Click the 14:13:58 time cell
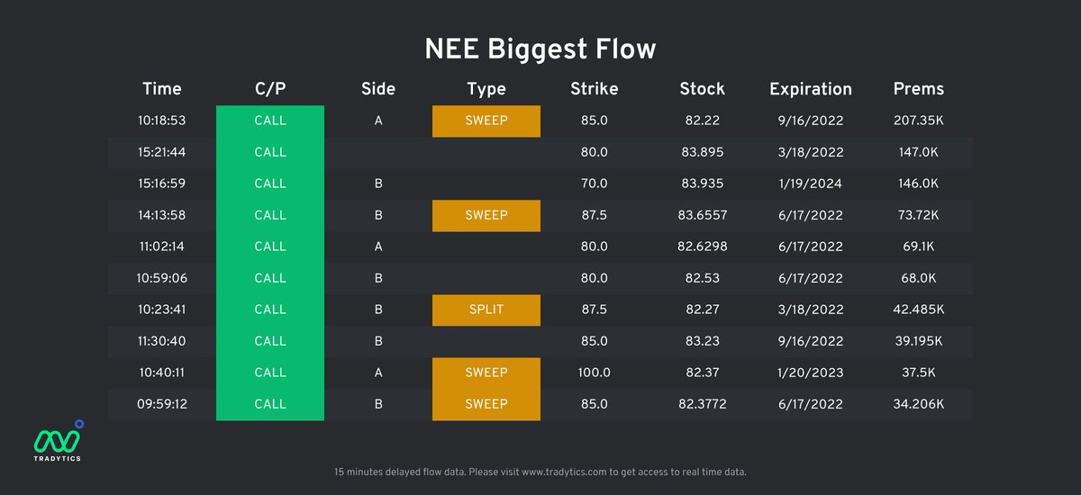The image size is (1081, 495). tap(162, 215)
